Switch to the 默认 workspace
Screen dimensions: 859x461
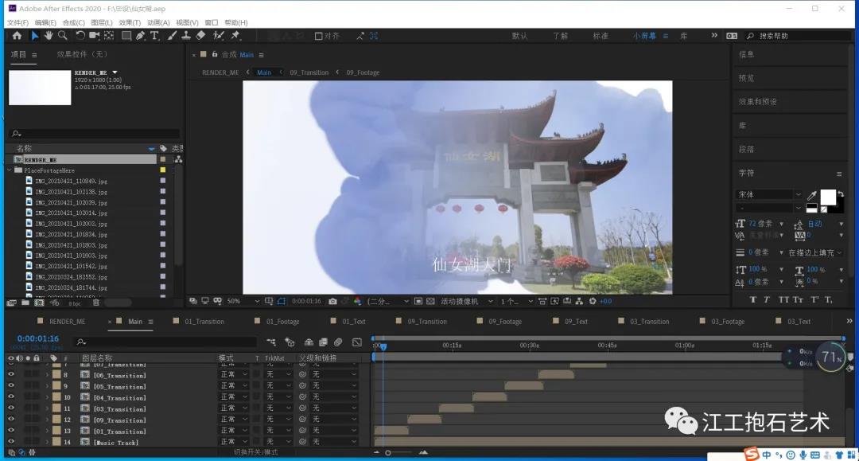pyautogui.click(x=519, y=36)
